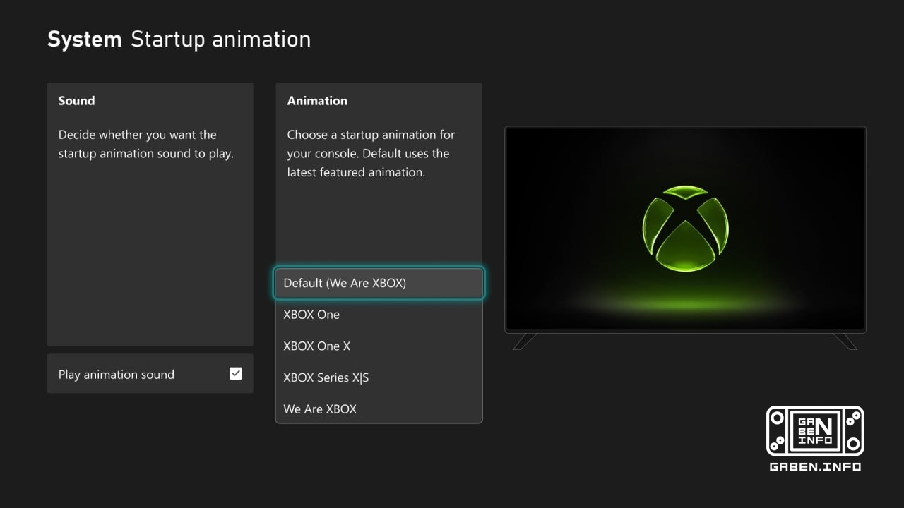Image resolution: width=904 pixels, height=508 pixels.
Task: Click the Sound panel heading
Action: [x=76, y=101]
